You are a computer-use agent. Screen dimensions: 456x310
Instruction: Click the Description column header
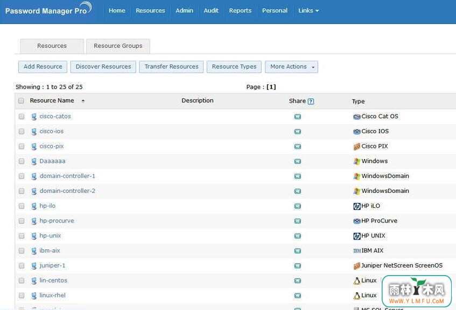point(198,100)
